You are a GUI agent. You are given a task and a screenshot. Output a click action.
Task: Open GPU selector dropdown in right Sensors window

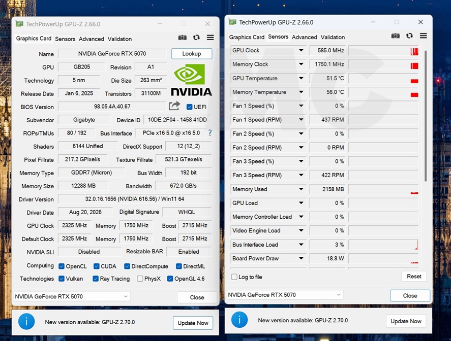[x=285, y=295]
